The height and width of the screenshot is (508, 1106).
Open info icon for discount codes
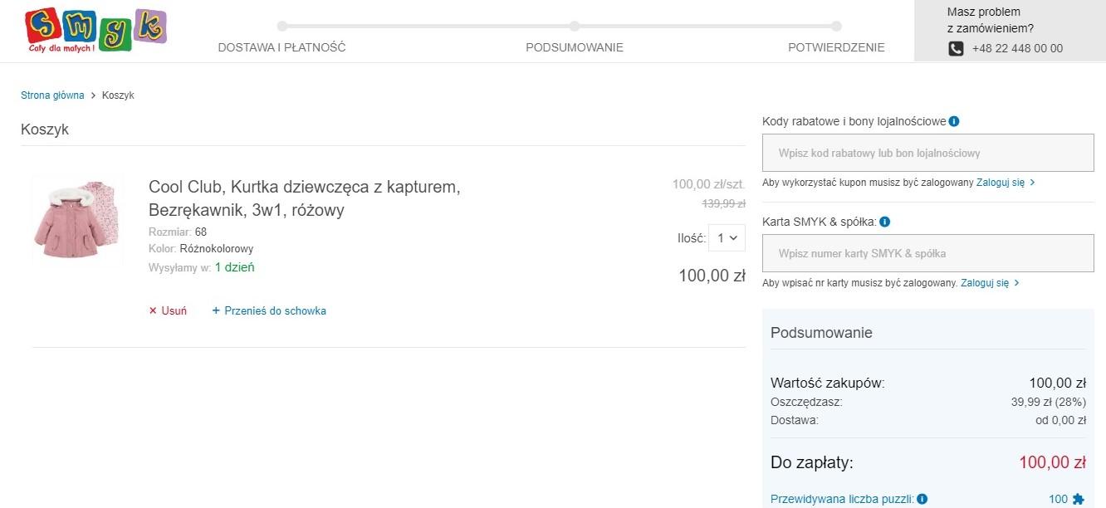pyautogui.click(x=954, y=122)
